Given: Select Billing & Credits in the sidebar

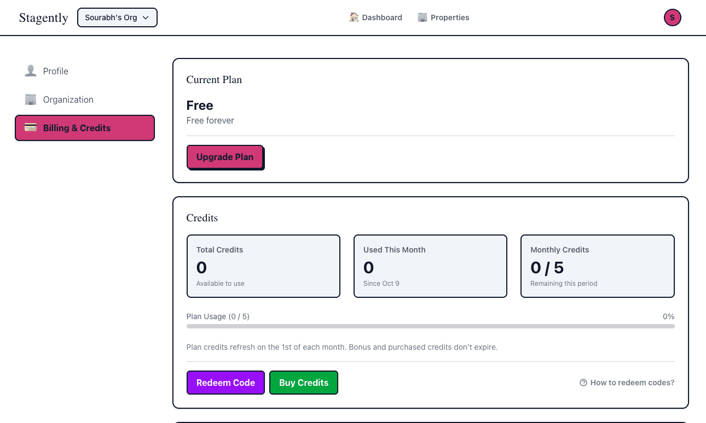Looking at the screenshot, I should pos(85,128).
